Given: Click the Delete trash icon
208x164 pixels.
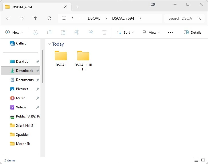Looking at the screenshot, I should click(x=104, y=32).
